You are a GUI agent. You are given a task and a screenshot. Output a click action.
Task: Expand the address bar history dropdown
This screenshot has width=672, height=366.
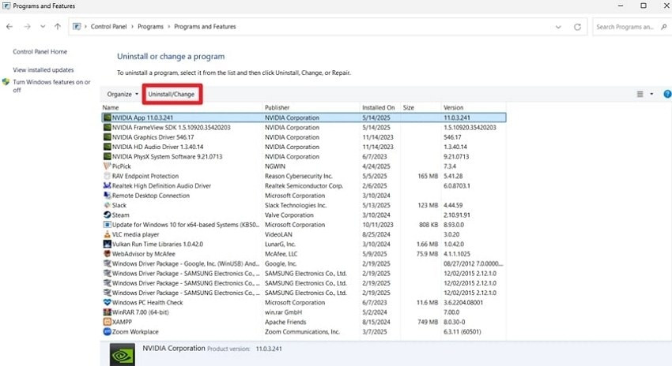[x=558, y=27]
